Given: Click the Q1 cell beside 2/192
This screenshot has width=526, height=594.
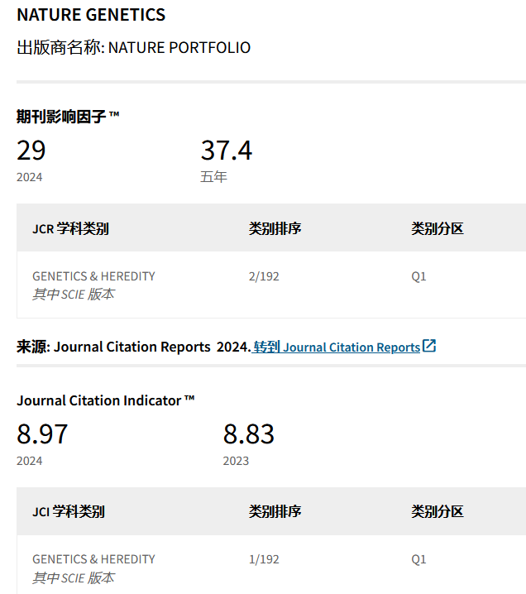Looking at the screenshot, I should point(418,276).
